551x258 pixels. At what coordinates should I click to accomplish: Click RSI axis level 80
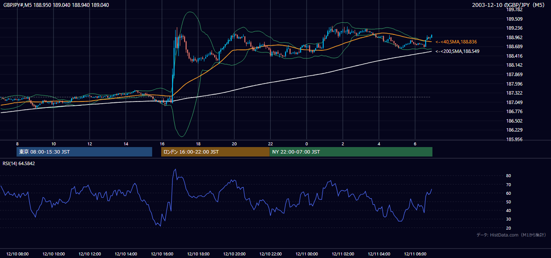point(508,176)
